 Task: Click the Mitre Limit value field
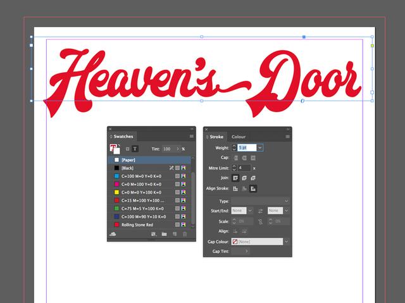[244, 168]
